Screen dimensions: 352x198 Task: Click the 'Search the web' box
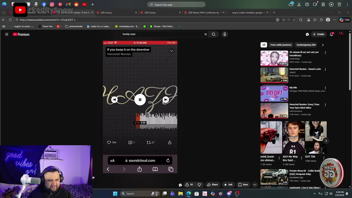point(176,4)
